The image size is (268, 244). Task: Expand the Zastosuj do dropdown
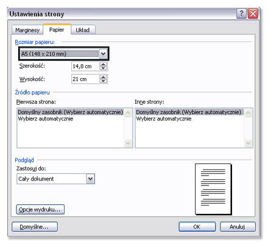(90, 179)
